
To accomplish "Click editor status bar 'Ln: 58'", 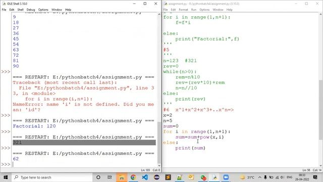I will (306, 170).
